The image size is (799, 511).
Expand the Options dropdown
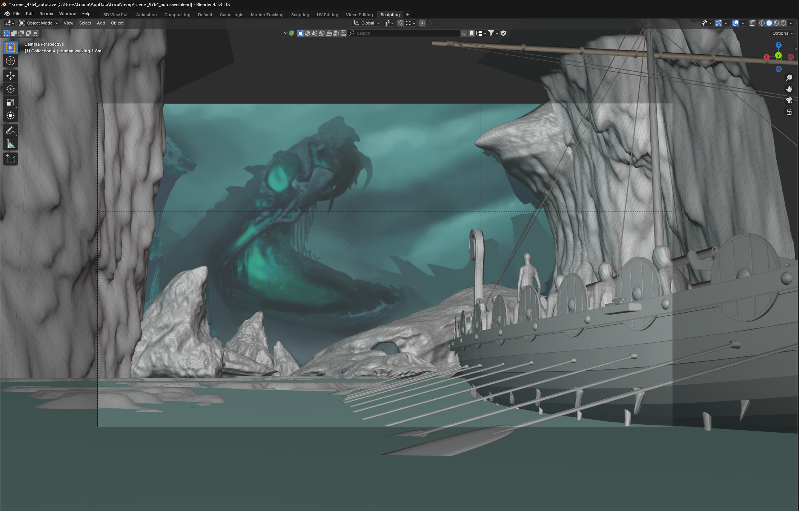(782, 33)
